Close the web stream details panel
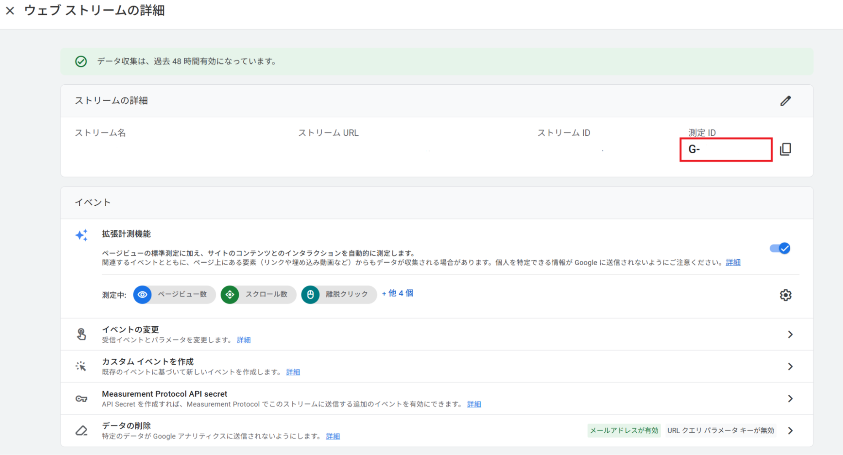The image size is (843, 455). [x=10, y=11]
